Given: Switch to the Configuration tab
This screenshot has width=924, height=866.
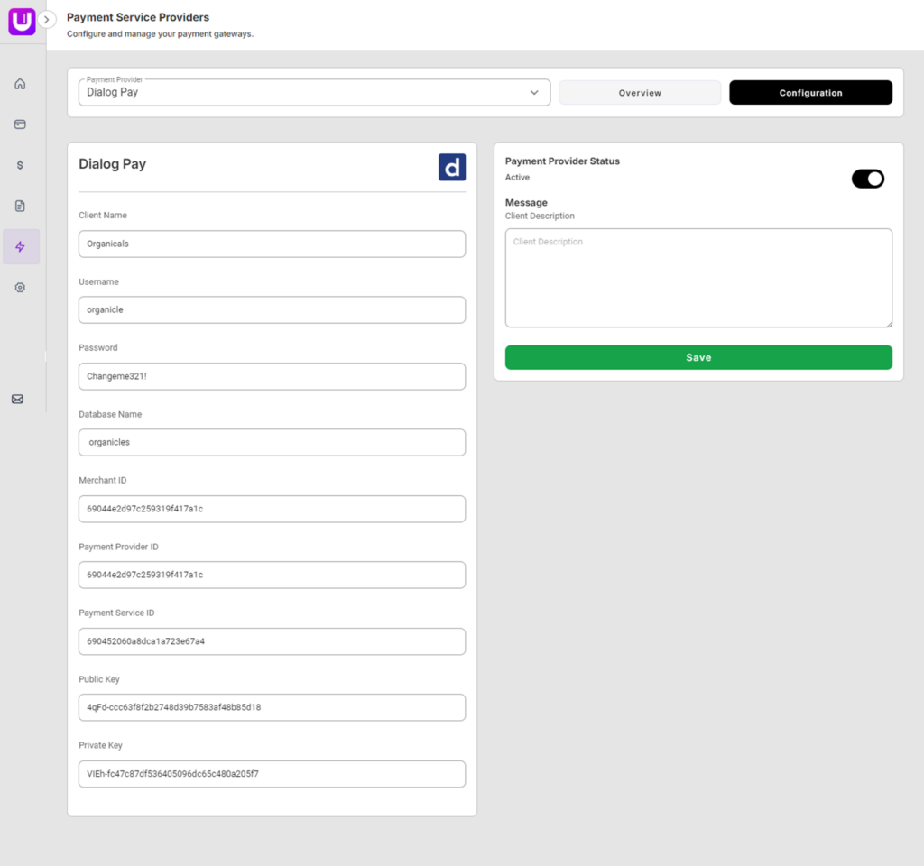Looking at the screenshot, I should coord(810,93).
